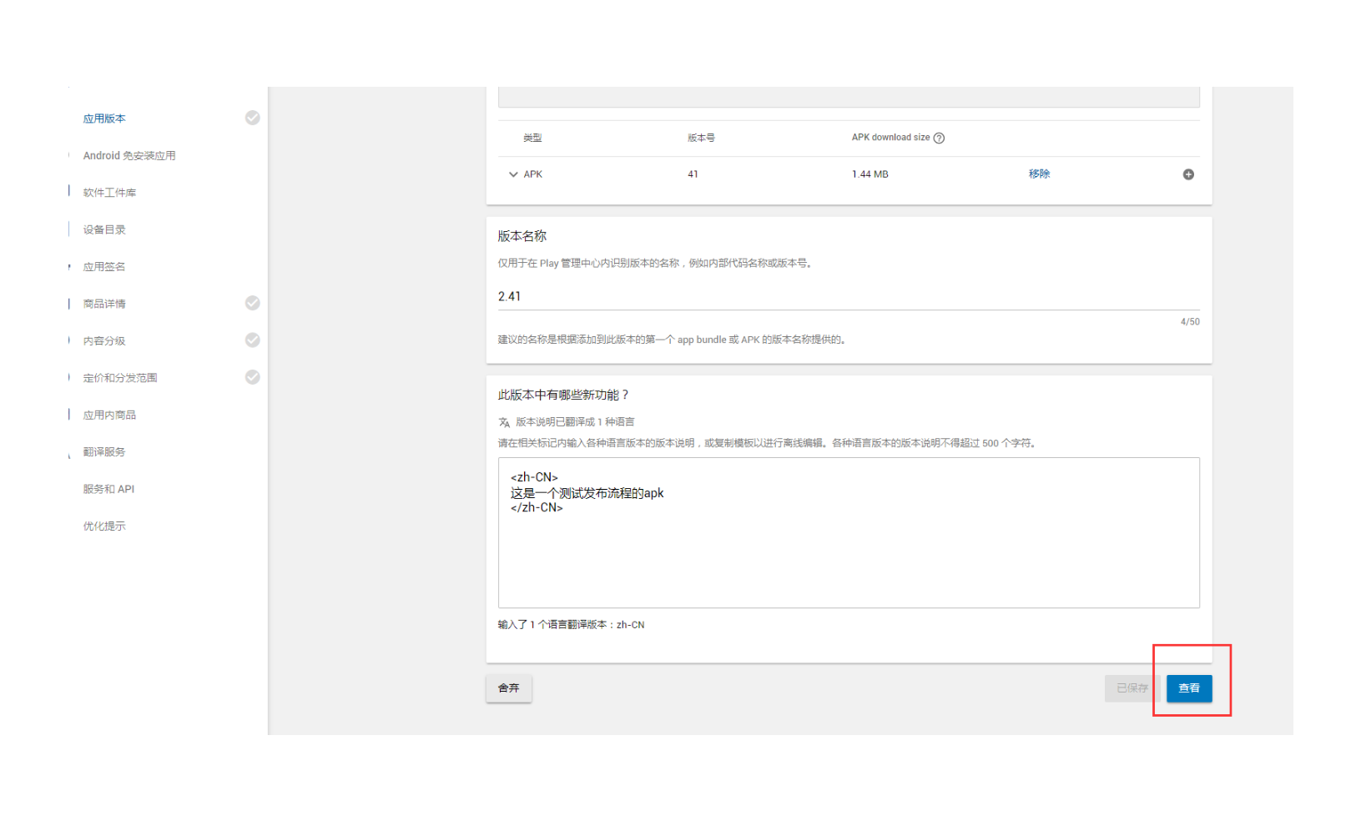Collapse the APK row with its chevron
Viewport: 1361px width, 821px height.
(514, 174)
